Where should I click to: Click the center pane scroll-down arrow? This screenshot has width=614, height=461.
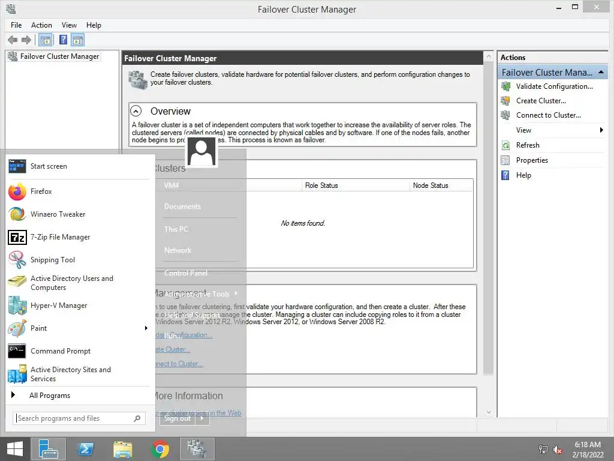point(489,412)
